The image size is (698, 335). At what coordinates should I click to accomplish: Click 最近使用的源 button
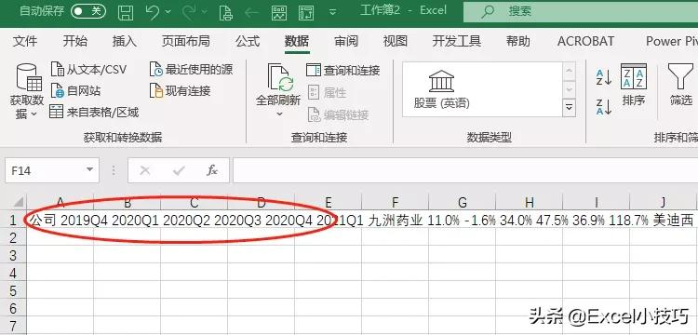pos(191,70)
